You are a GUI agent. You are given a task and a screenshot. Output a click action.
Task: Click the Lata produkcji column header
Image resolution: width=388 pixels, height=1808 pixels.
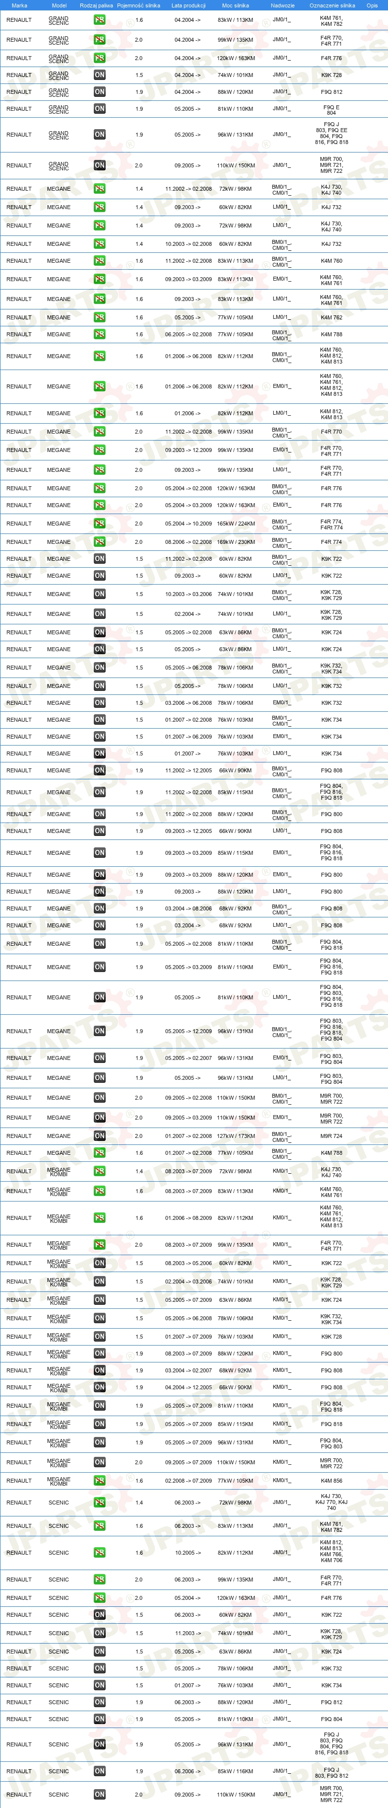188,5
